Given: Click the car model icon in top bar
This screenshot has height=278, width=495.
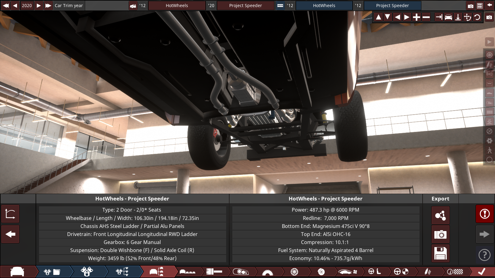Looking at the screenshot, I should (x=133, y=6).
